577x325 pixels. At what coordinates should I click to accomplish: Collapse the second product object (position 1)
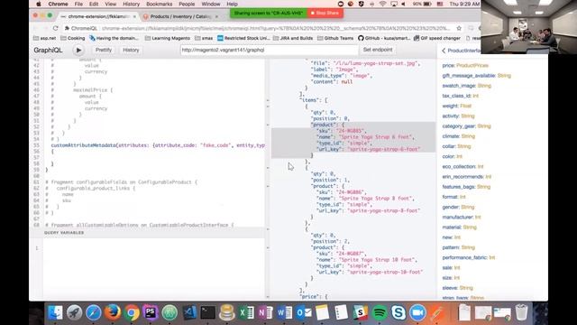click(x=268, y=186)
